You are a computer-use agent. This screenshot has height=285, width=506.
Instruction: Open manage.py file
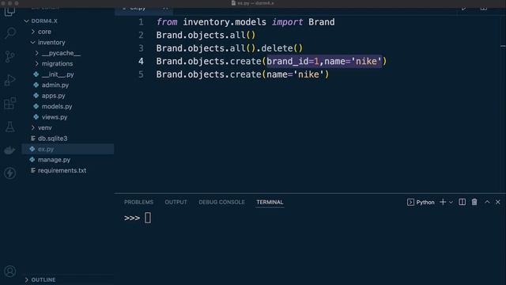(x=54, y=160)
